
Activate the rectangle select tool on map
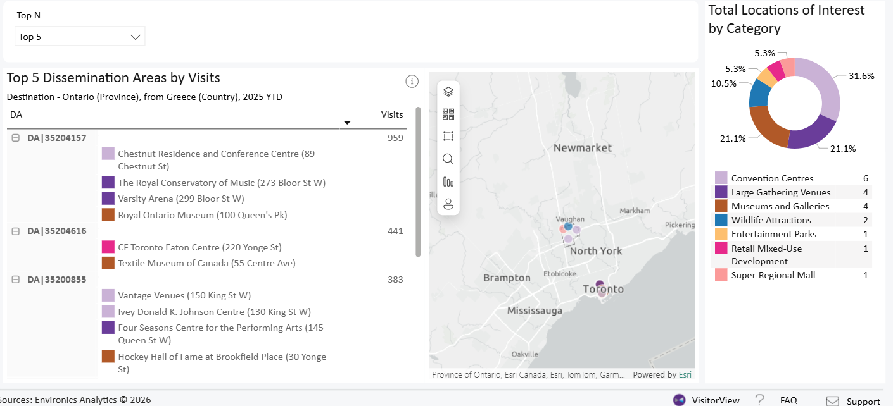click(448, 136)
